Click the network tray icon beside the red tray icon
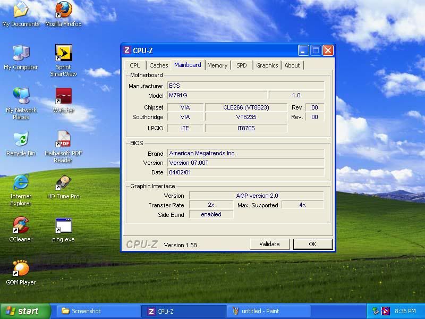Image resolution: width=425 pixels, height=319 pixels. click(x=376, y=311)
